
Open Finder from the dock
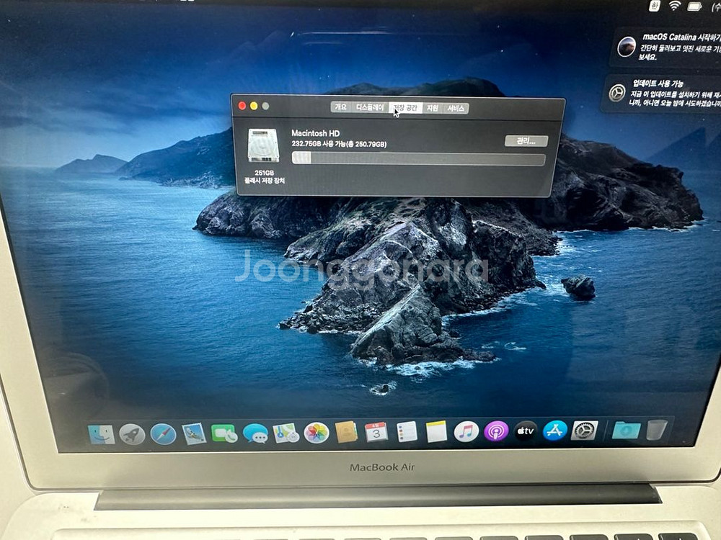[101, 433]
